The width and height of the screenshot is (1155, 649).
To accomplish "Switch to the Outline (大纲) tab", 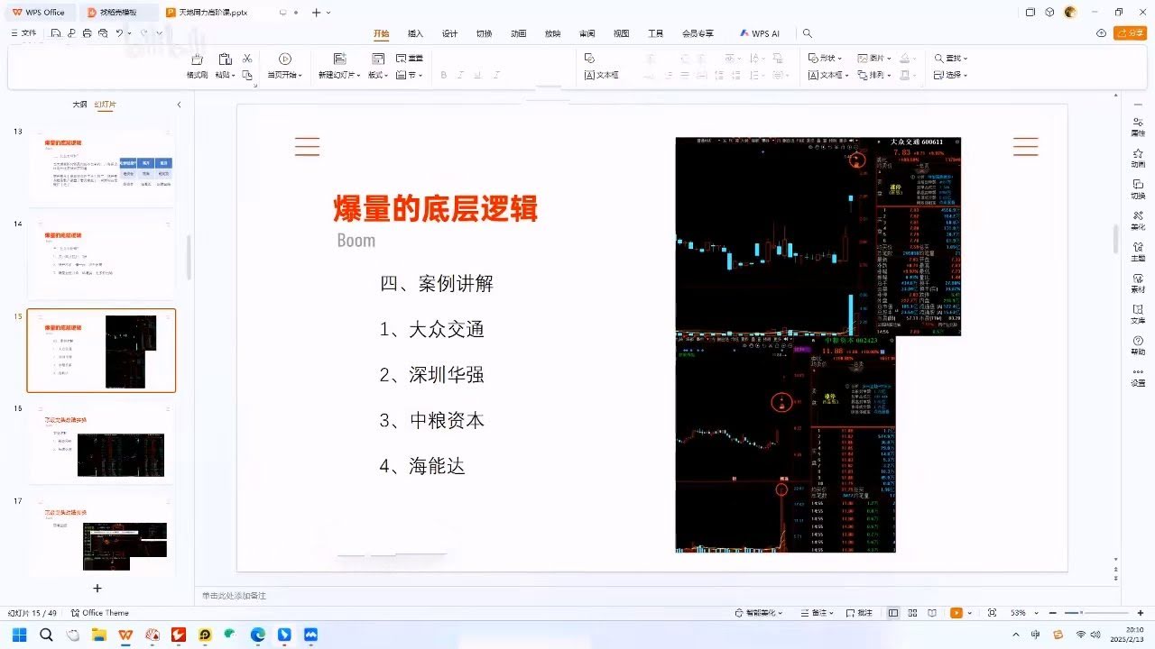I will tap(80, 105).
